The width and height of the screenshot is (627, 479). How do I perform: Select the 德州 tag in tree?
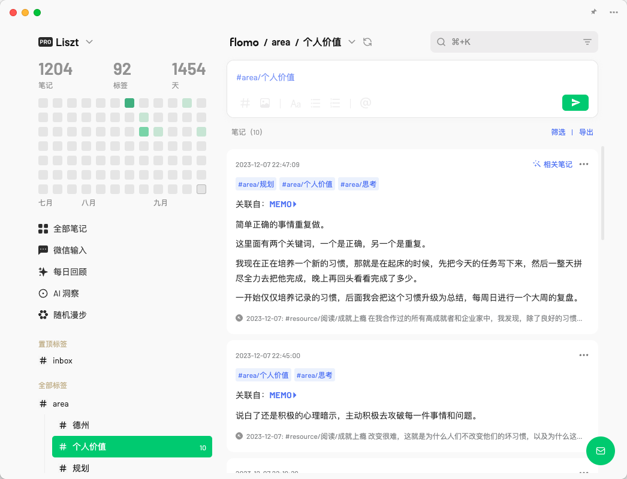tap(80, 425)
